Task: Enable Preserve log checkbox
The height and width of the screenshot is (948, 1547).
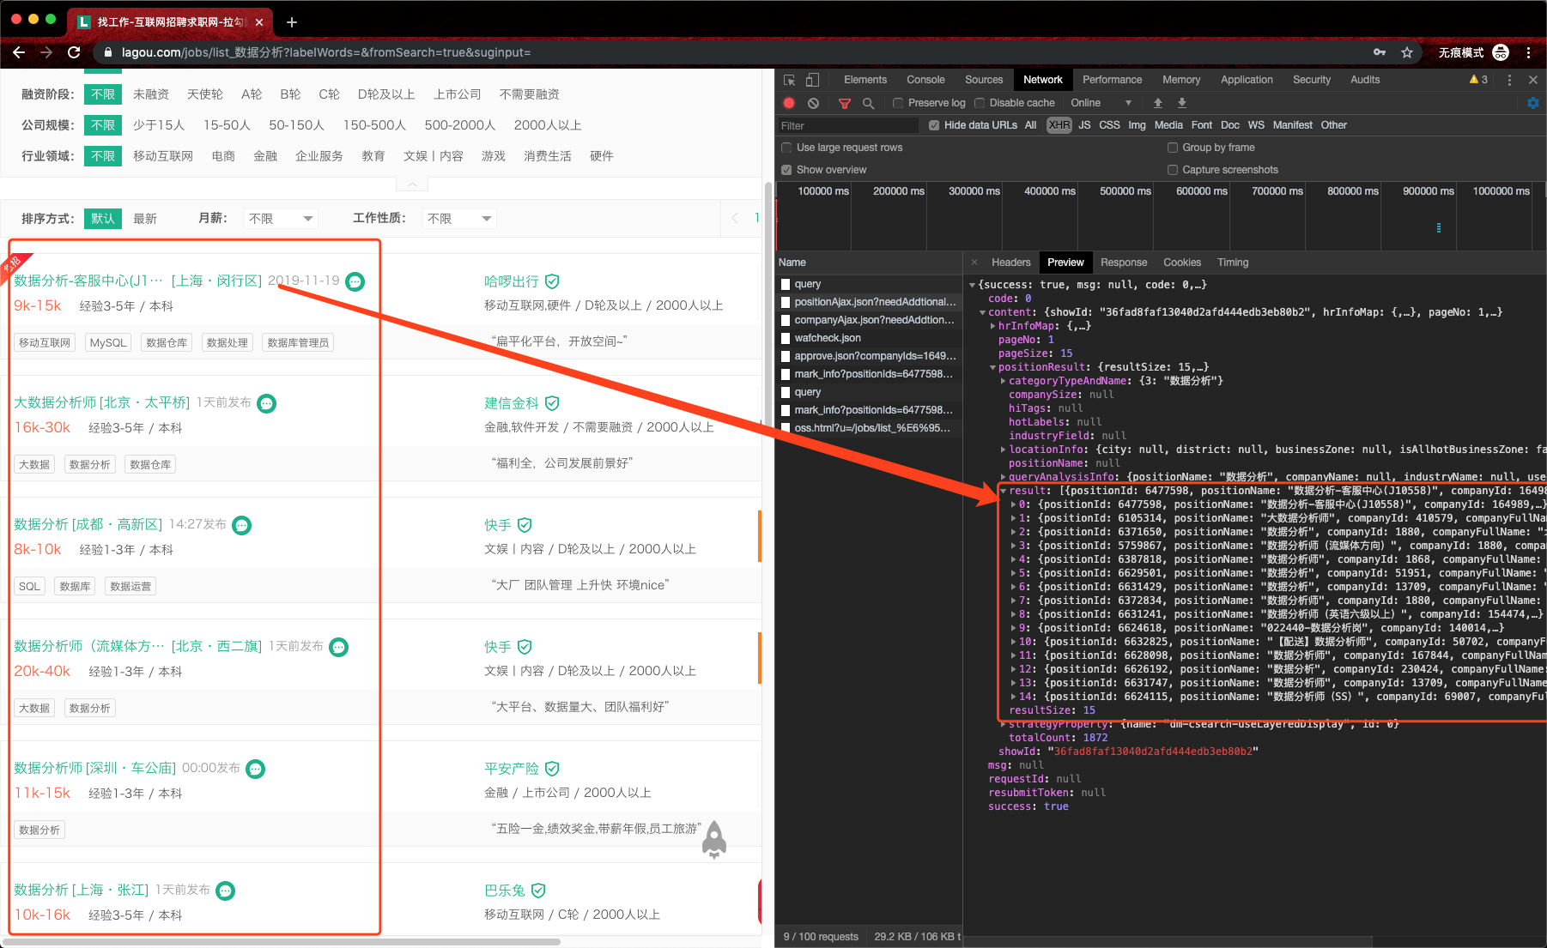Action: pyautogui.click(x=898, y=103)
